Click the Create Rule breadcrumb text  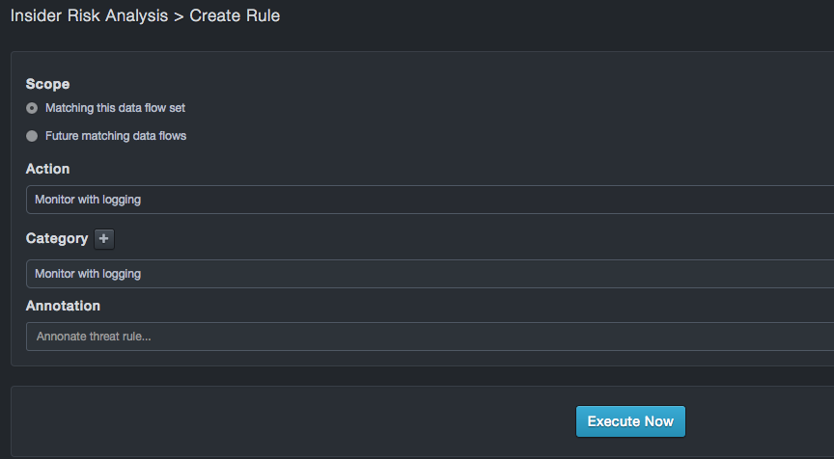235,16
